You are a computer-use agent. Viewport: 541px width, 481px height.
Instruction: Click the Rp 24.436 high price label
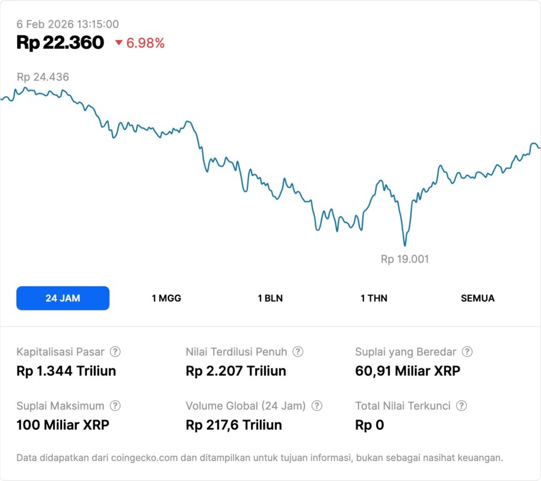pyautogui.click(x=43, y=77)
